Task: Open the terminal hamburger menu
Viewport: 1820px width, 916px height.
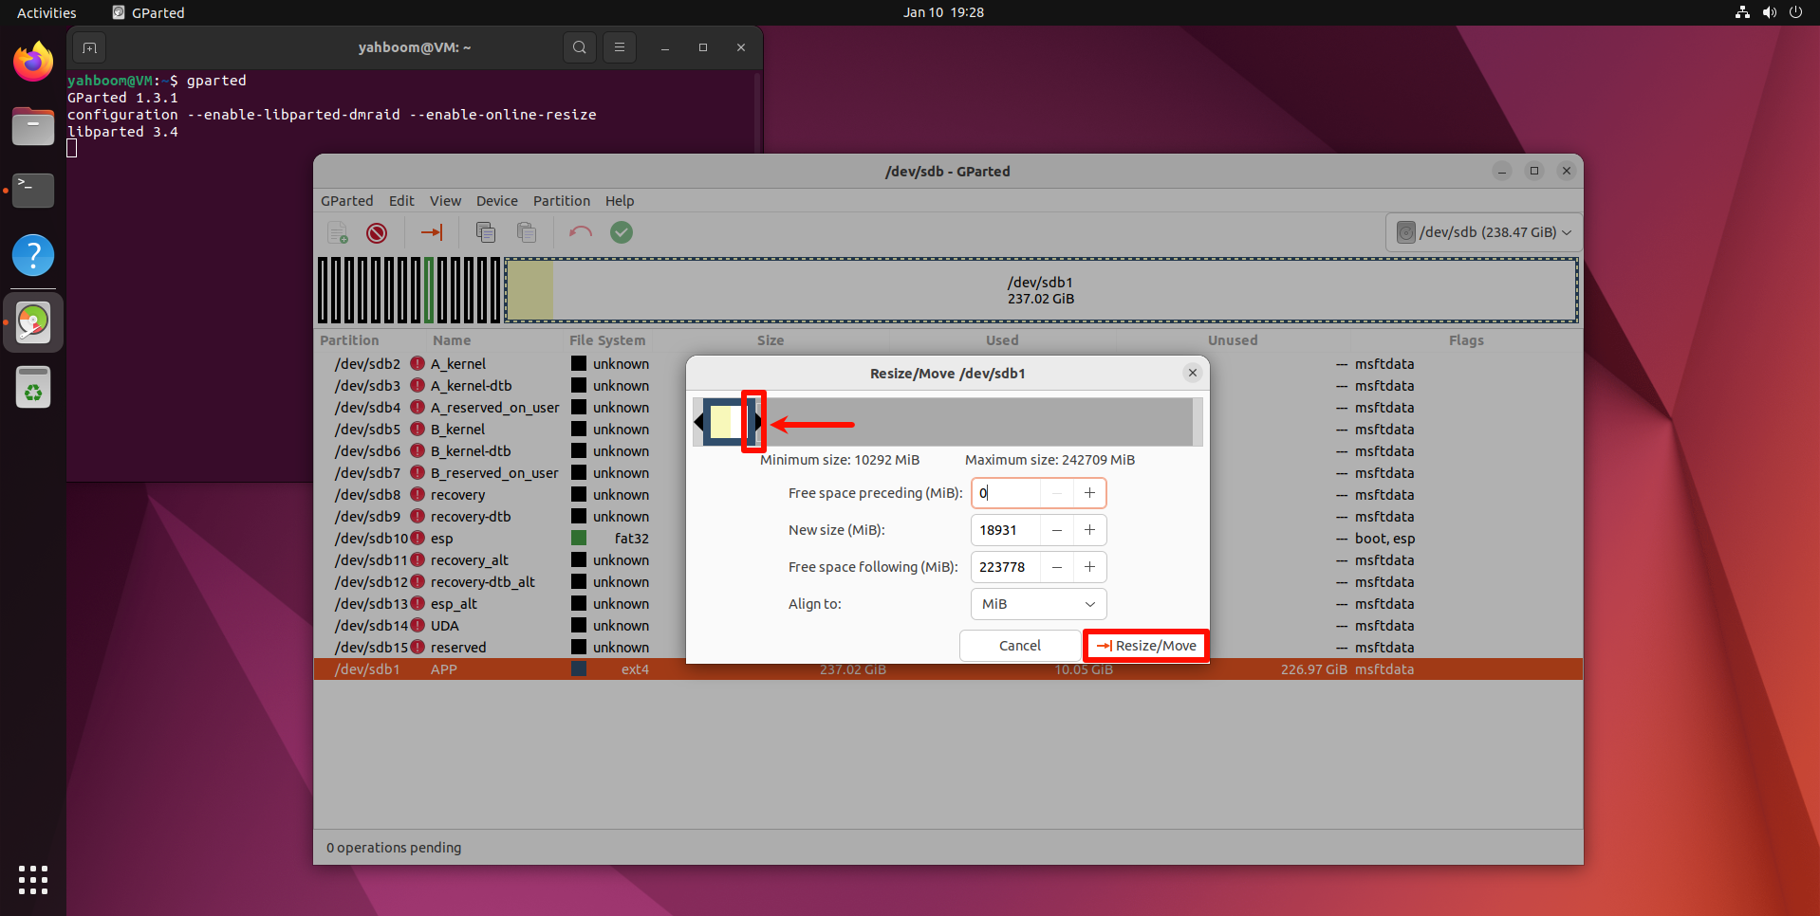Action: coord(620,47)
